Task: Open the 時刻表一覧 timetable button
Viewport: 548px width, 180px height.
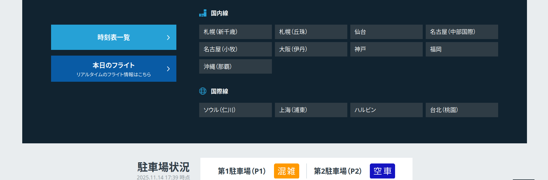Action: 114,37
